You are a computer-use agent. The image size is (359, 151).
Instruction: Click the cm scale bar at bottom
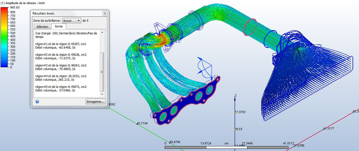point(226,147)
